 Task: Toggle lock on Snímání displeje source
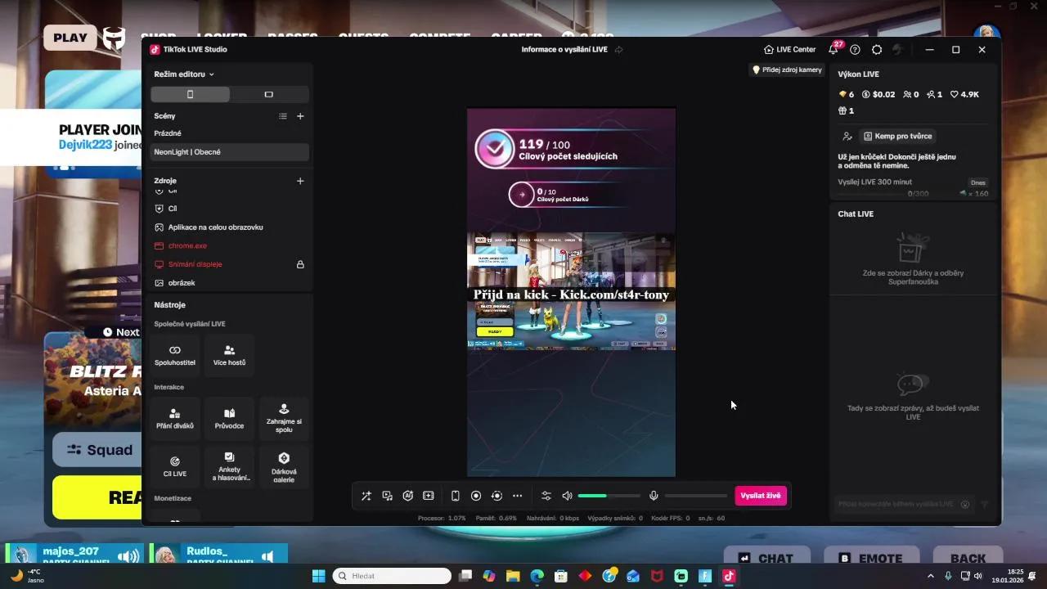(300, 264)
